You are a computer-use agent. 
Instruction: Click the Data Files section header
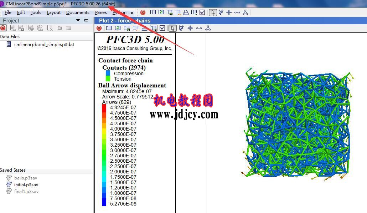pyautogui.click(x=10, y=36)
